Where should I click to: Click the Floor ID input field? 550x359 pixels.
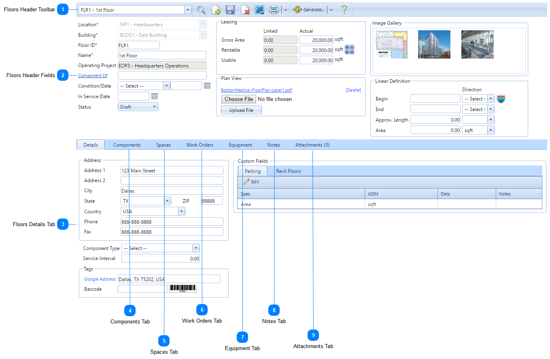(x=139, y=45)
